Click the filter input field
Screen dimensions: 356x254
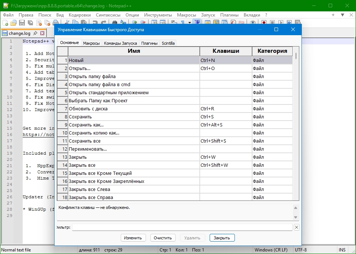coord(182,227)
